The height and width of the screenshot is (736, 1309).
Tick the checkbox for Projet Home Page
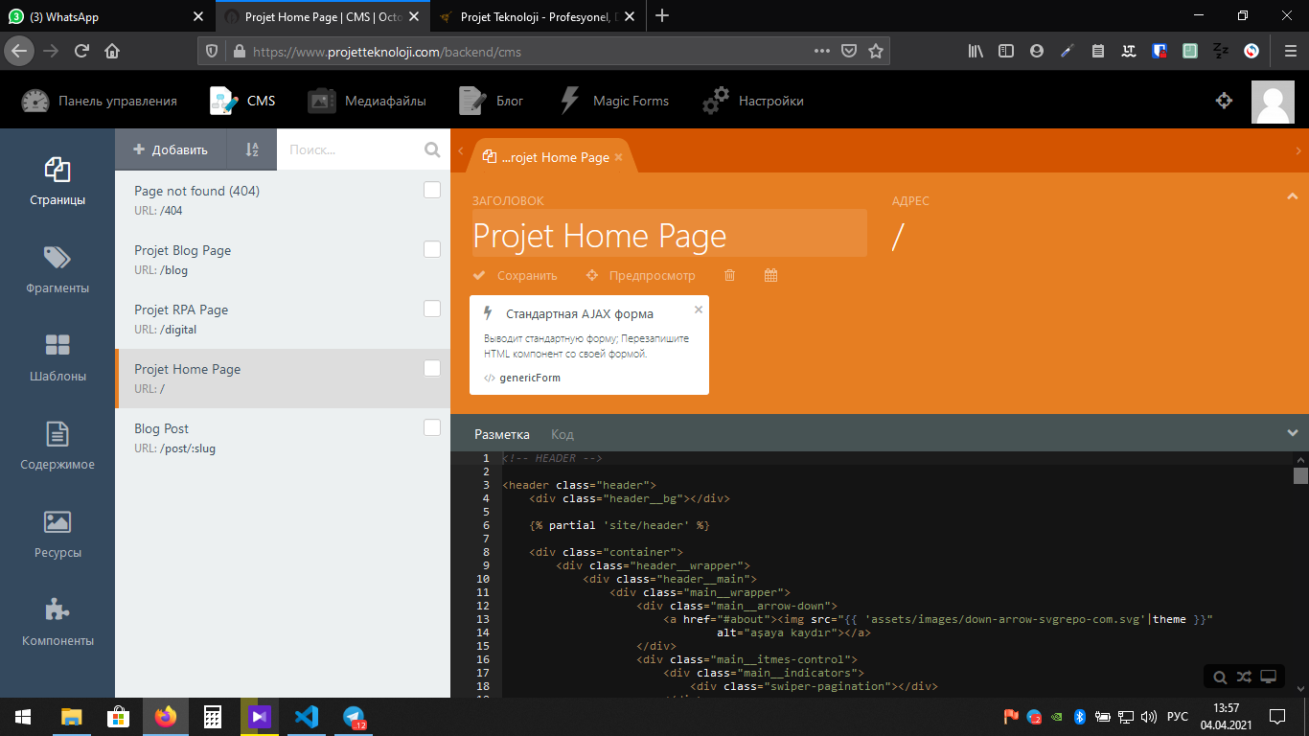pos(432,368)
